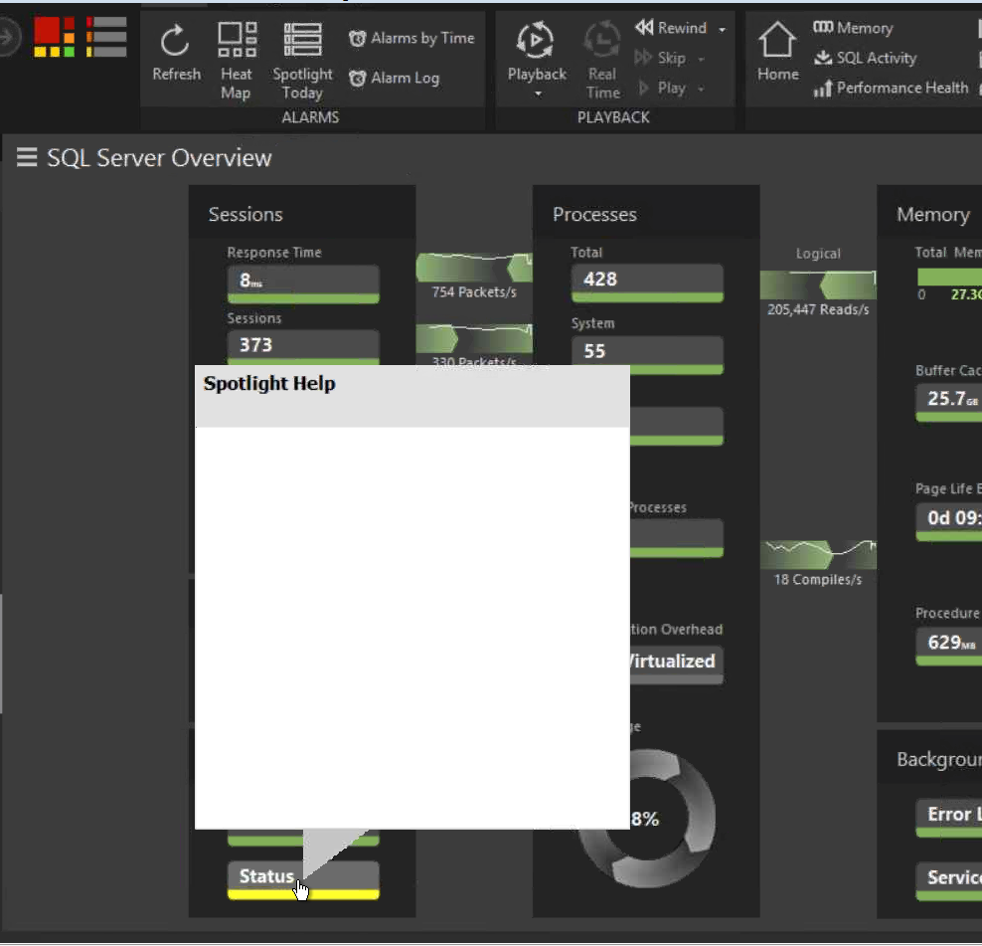
Task: Open the SQL Activity drilldown
Action: click(865, 59)
